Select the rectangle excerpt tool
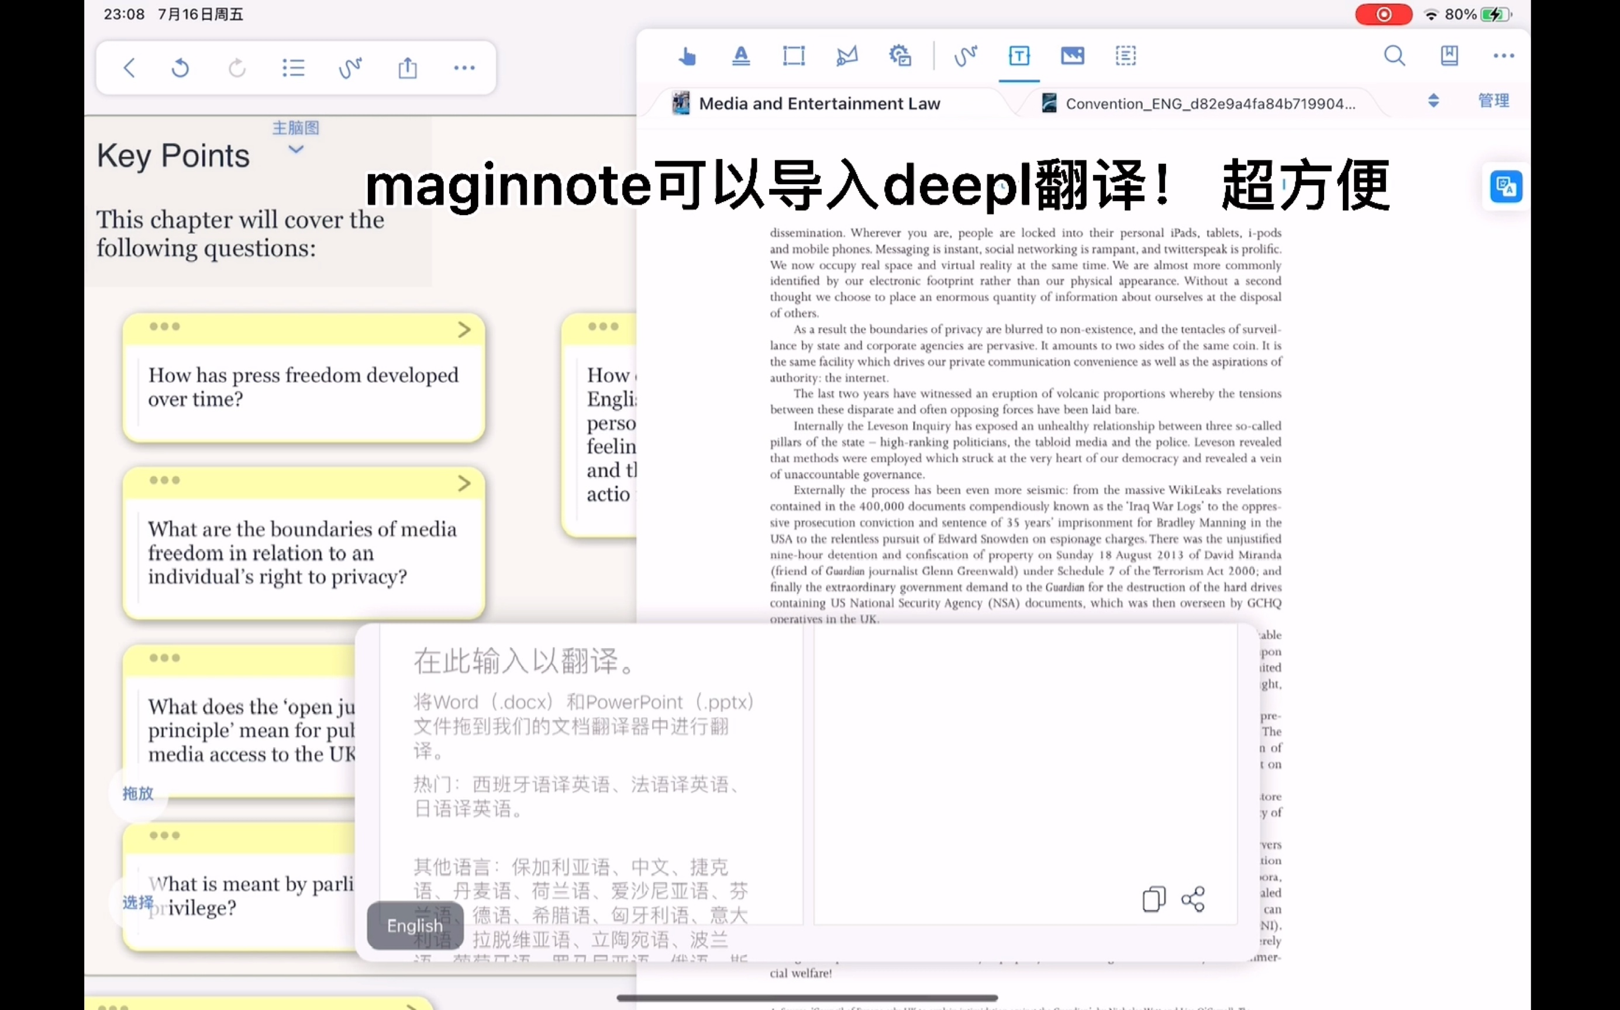 793,56
